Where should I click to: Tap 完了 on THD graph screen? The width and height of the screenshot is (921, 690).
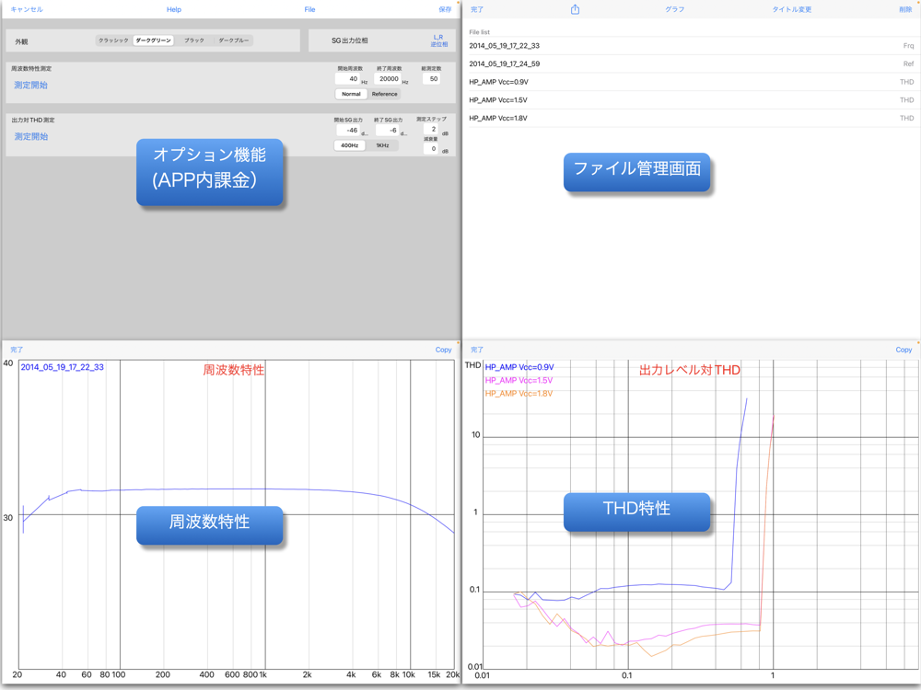pyautogui.click(x=477, y=350)
